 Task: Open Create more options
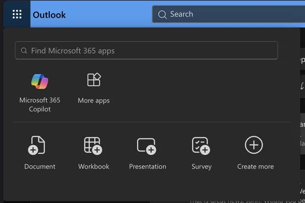(x=255, y=153)
